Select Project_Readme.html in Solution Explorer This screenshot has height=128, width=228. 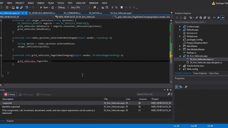pyautogui.click(x=197, y=43)
